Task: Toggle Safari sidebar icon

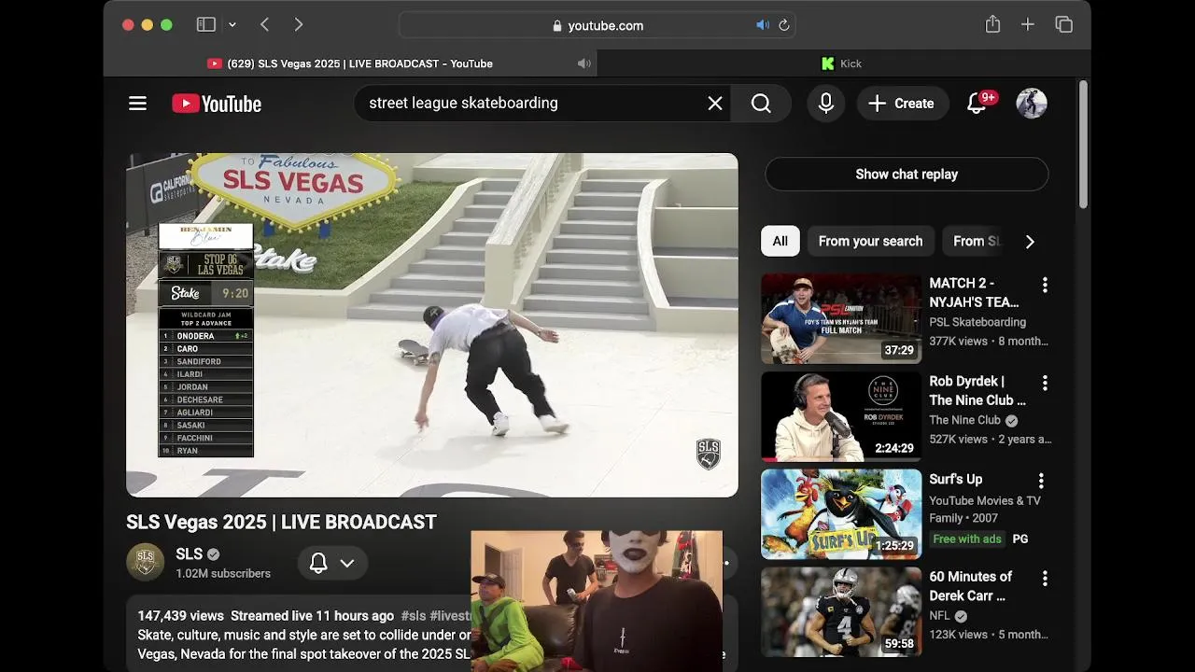Action: [x=206, y=25]
